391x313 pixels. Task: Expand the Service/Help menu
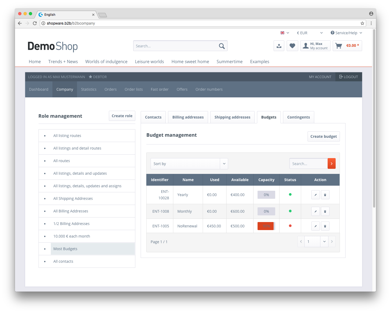(346, 33)
